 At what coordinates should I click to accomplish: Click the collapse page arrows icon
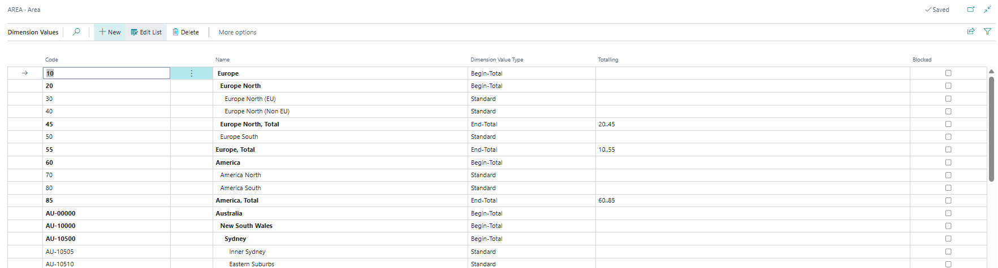tap(987, 10)
